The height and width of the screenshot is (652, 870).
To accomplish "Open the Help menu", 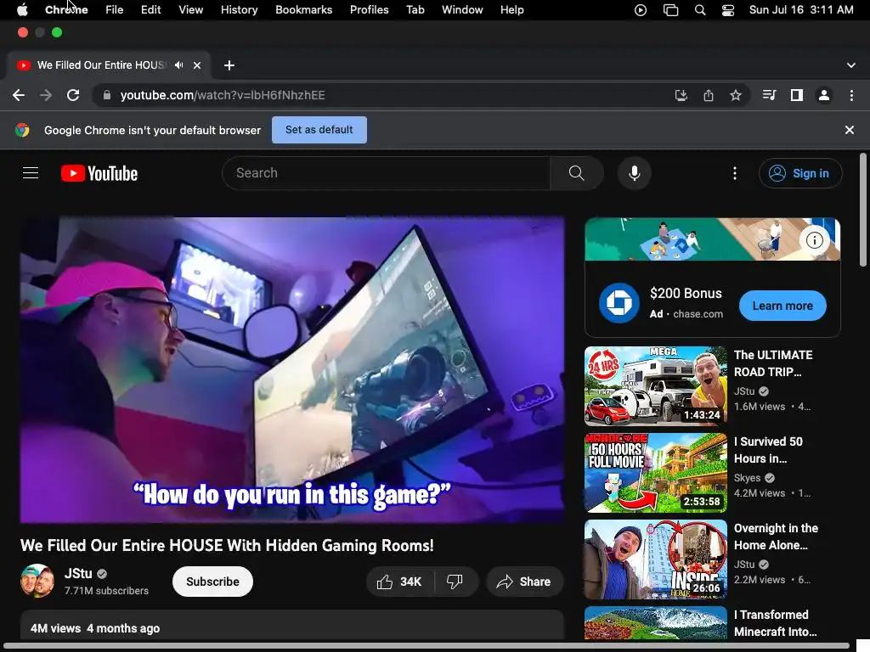I will (x=511, y=10).
